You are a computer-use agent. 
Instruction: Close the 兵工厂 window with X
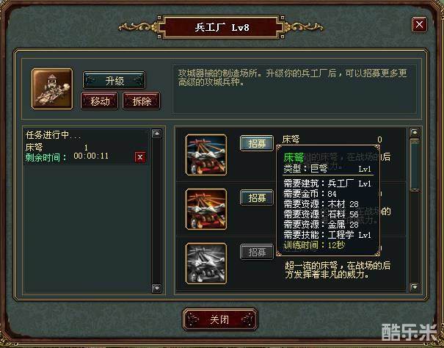[419, 25]
